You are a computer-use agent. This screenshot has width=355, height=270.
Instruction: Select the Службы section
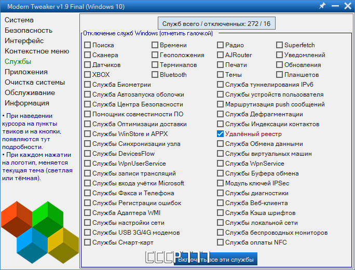click(x=18, y=62)
